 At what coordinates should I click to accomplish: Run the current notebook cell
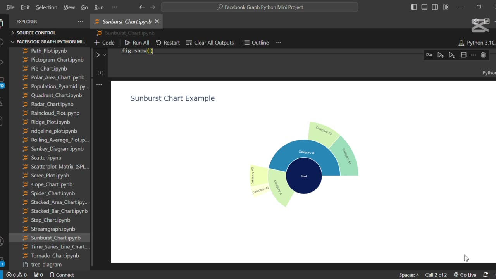[98, 55]
